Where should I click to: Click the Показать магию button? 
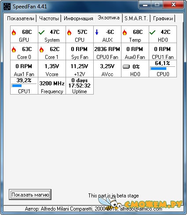pyautogui.click(x=30, y=194)
